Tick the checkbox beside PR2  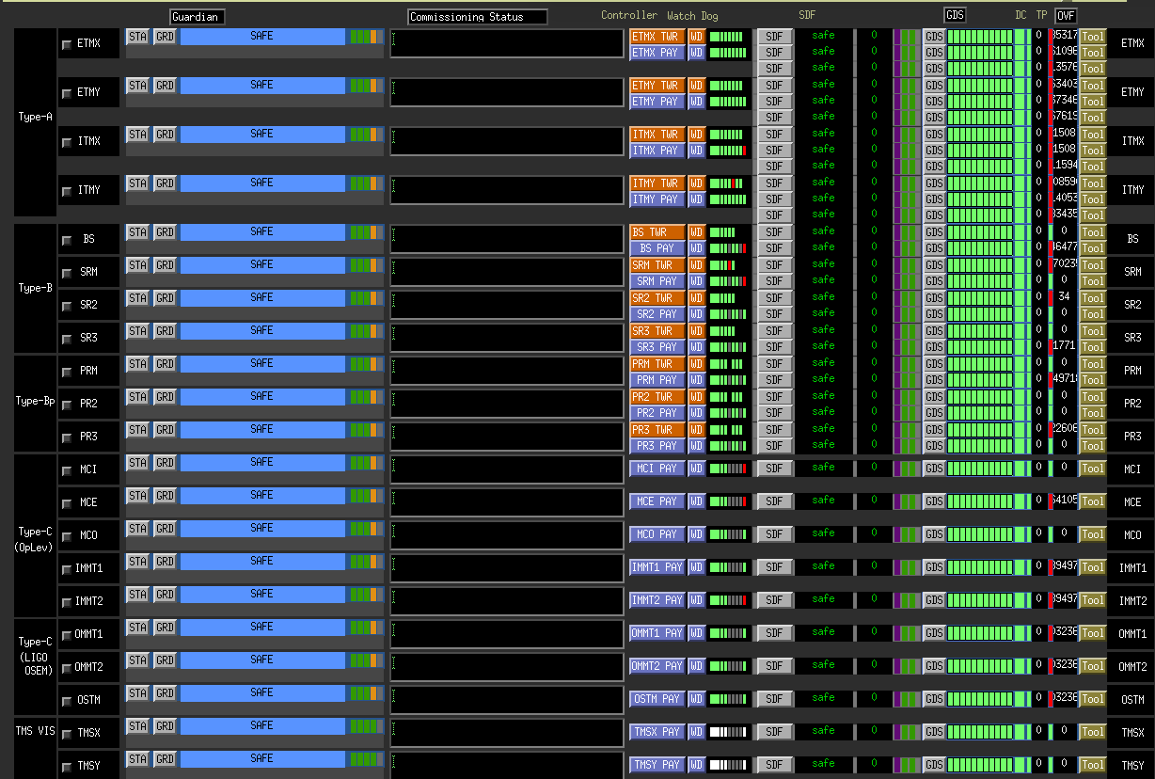(x=67, y=405)
